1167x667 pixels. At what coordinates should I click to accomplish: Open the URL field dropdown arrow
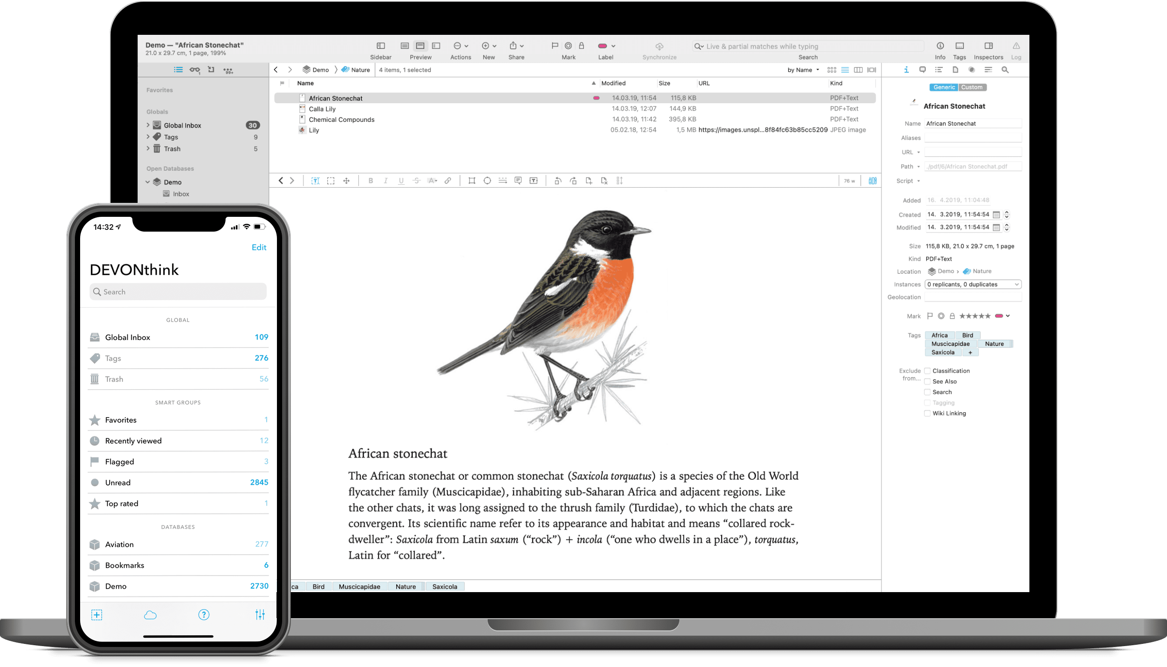coord(918,152)
